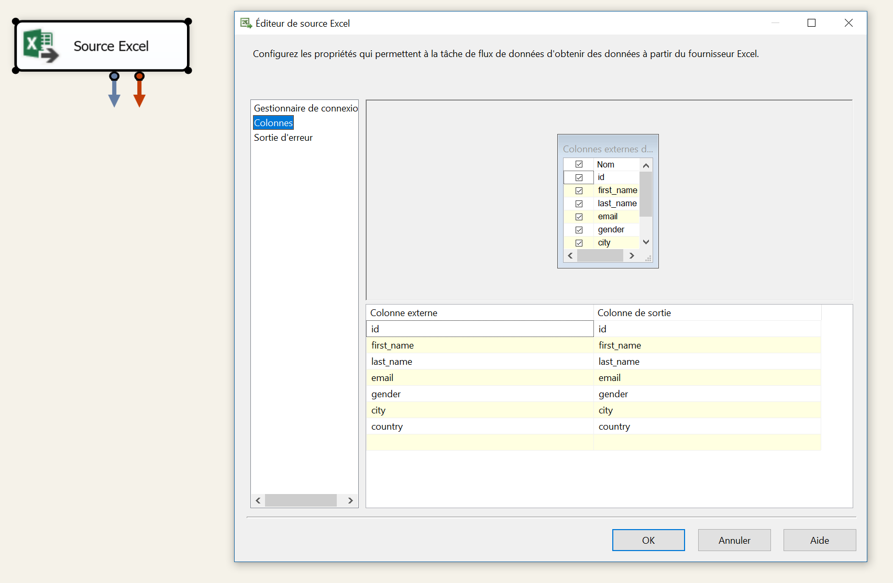The height and width of the screenshot is (583, 893).
Task: Select the Colonnes page
Action: [273, 123]
